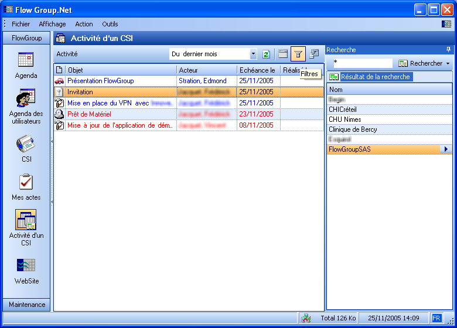Image resolution: width=457 pixels, height=328 pixels.
Task: Click the toolbar icon right of Filtres
Action: pos(315,54)
